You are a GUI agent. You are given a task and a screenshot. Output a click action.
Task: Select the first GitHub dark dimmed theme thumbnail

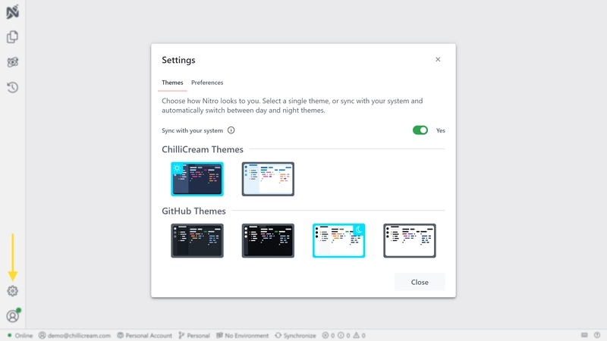[197, 240]
